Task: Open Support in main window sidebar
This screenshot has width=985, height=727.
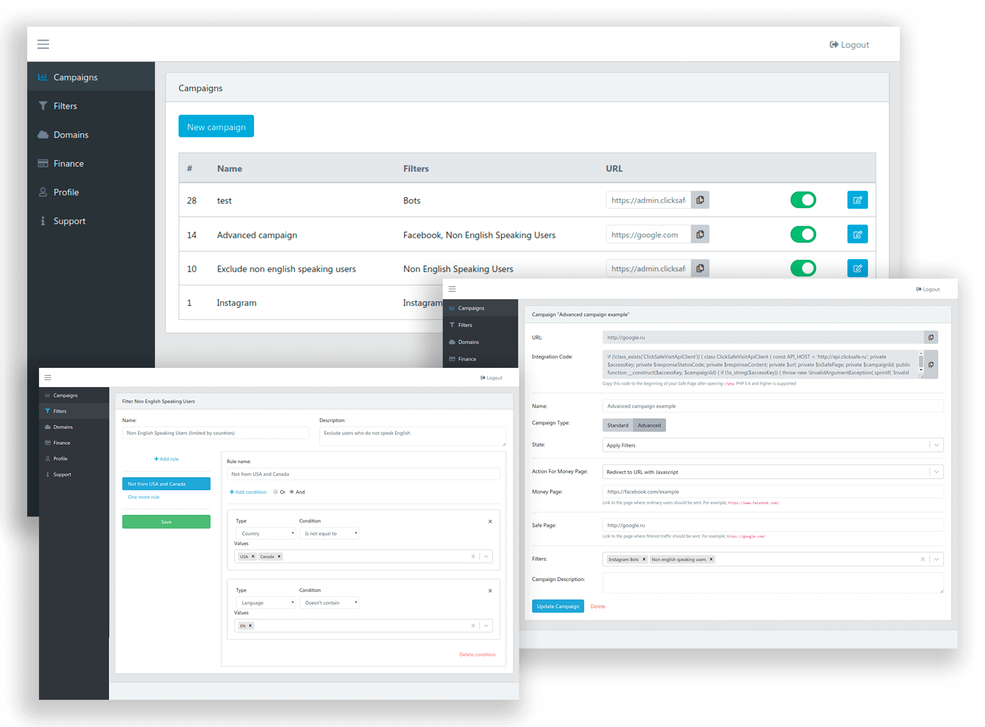Action: (x=91, y=221)
